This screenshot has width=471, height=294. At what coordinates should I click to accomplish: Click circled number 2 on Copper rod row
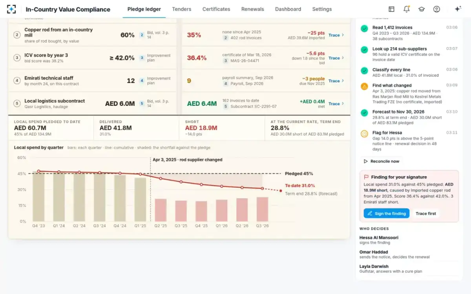[x=17, y=35]
